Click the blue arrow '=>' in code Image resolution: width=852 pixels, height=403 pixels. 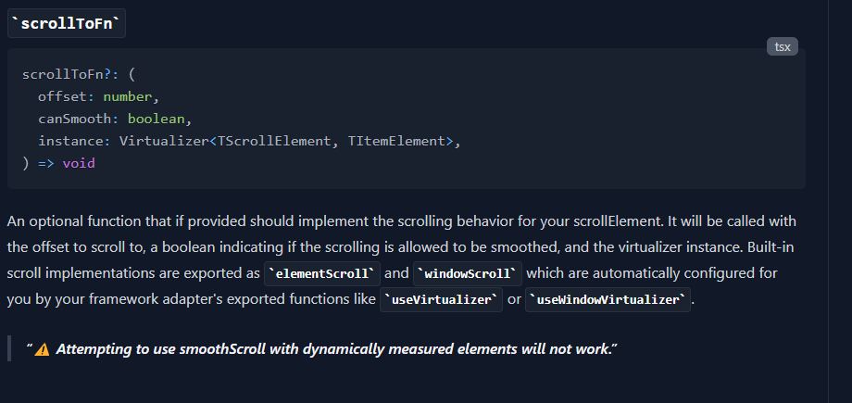(x=46, y=163)
